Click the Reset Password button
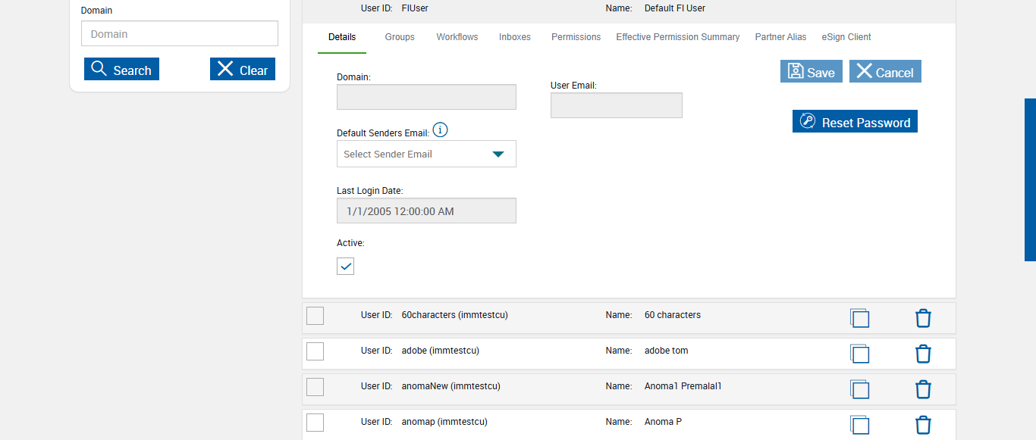The image size is (1036, 440). [855, 122]
